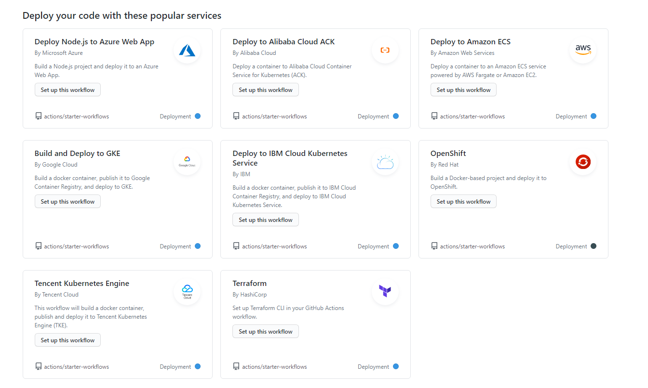
Task: Open actions/starter-workflows link in Terraform card
Action: tap(274, 367)
